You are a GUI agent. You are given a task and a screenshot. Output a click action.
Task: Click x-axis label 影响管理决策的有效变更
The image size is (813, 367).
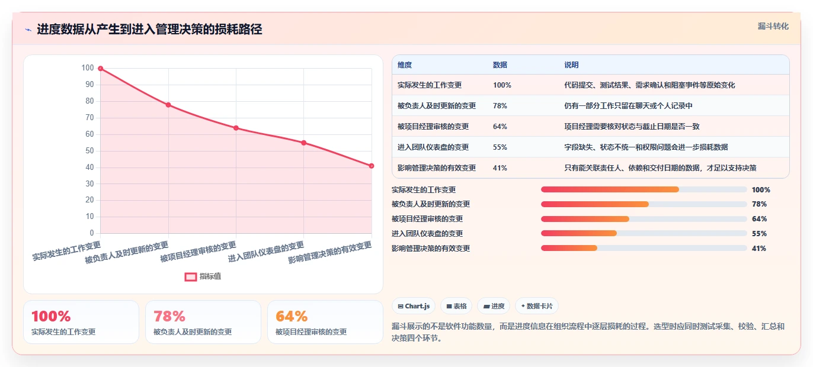pyautogui.click(x=330, y=253)
